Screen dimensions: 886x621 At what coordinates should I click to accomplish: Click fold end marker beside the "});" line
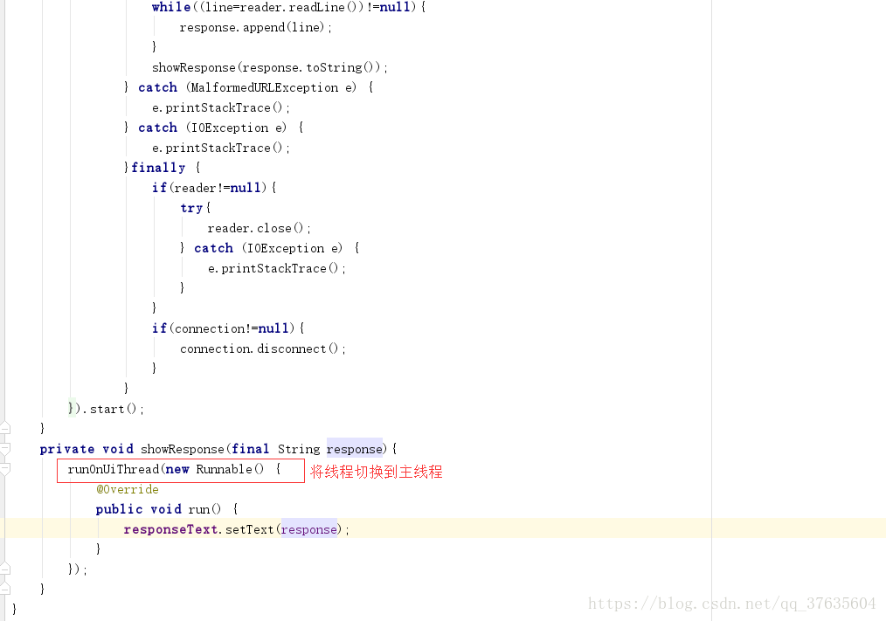tap(5, 569)
